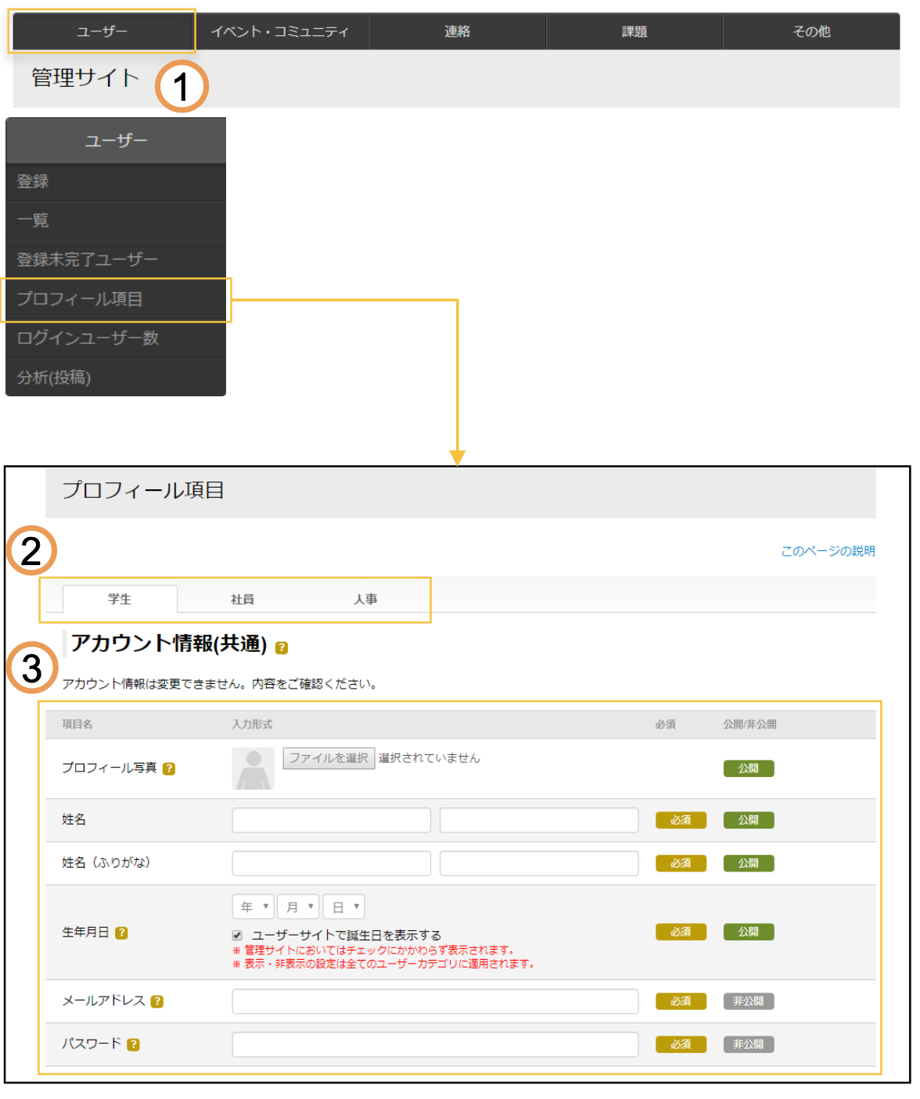Toggle 必須 badge in パスワード row
The image size is (920, 1099).
(x=681, y=1044)
